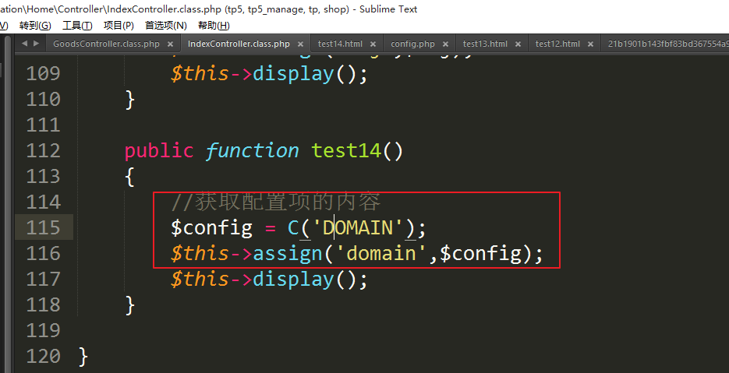Click the left tab scroll arrow

pyautogui.click(x=24, y=44)
